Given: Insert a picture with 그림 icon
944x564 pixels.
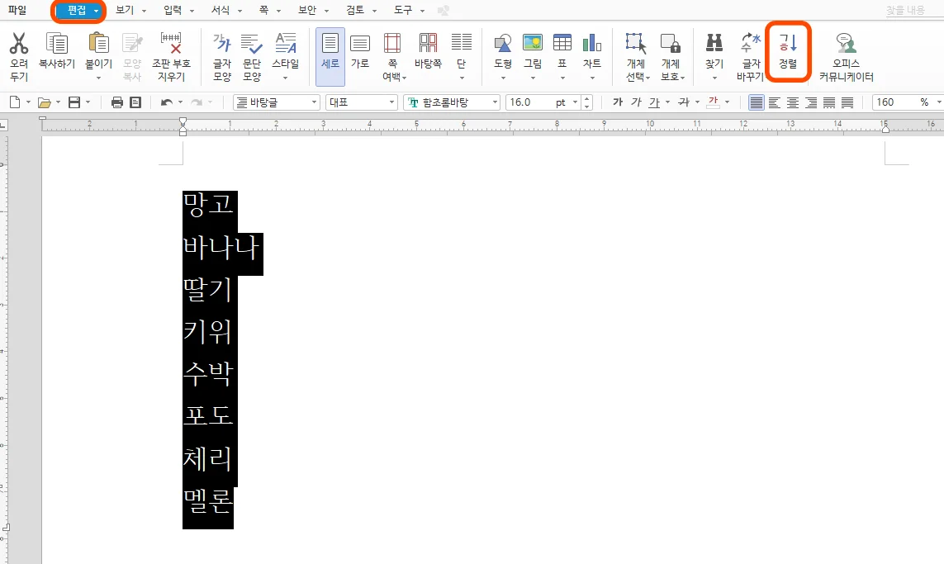Looking at the screenshot, I should (x=533, y=43).
